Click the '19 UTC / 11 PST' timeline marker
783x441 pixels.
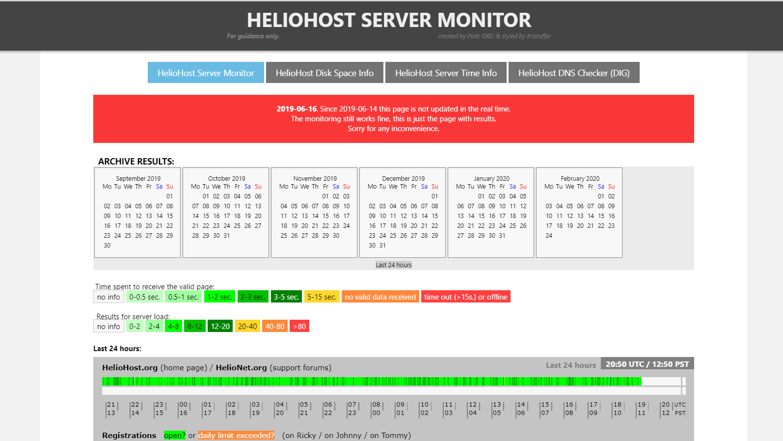point(641,409)
